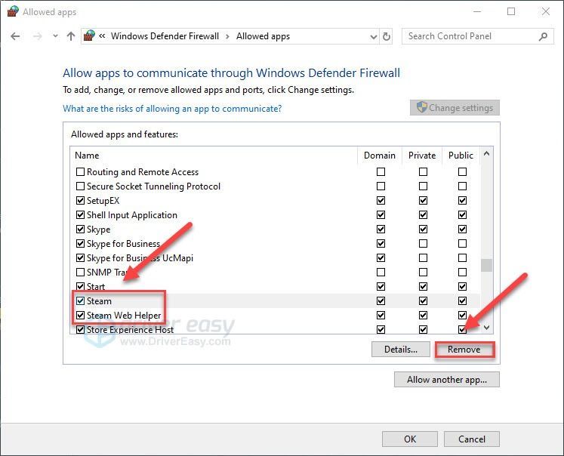Uncheck Store Experience Host checkbox
This screenshot has width=564, height=456.
click(x=80, y=330)
